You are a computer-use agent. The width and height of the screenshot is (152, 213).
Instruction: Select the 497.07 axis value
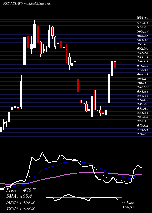[143, 44]
